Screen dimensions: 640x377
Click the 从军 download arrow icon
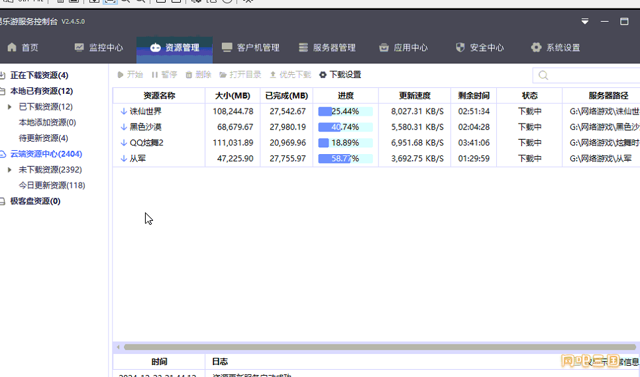(x=124, y=159)
